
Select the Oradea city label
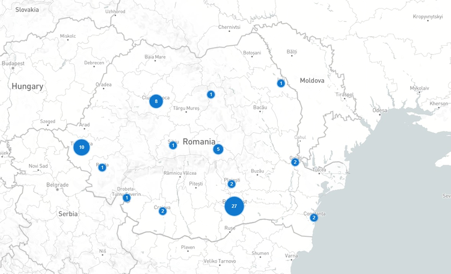pos(103,85)
